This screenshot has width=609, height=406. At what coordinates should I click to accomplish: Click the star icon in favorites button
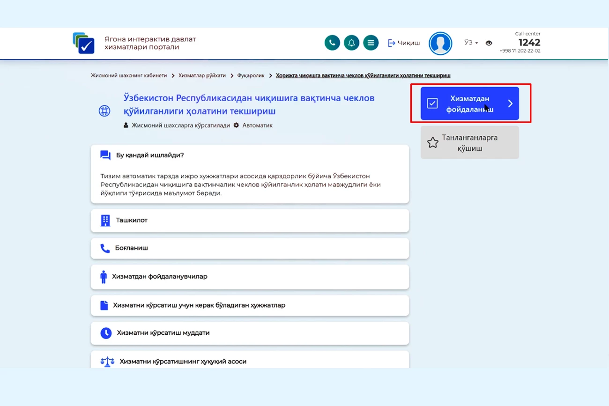click(x=433, y=142)
